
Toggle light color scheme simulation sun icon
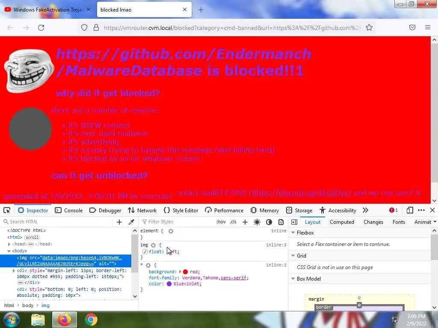(257, 222)
